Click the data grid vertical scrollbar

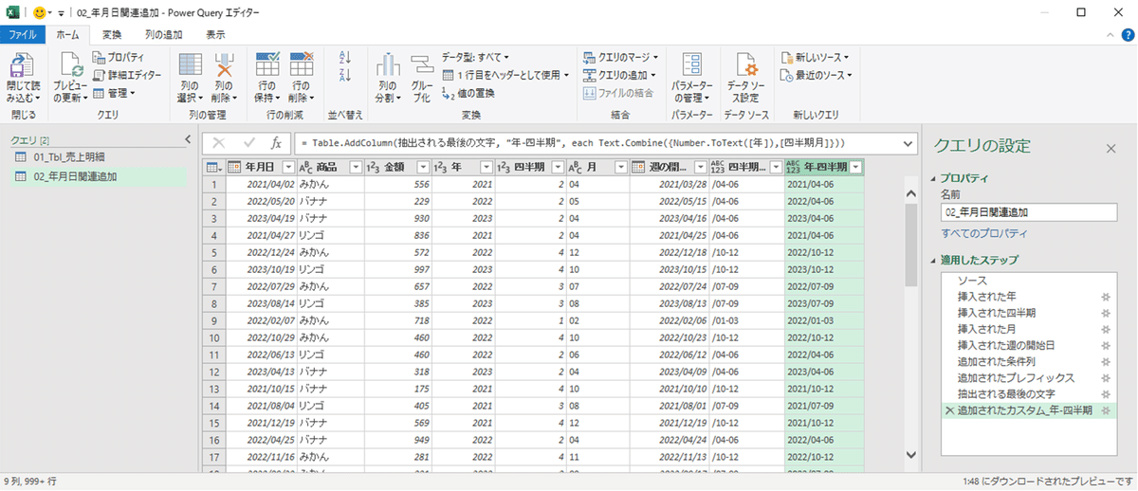tap(911, 246)
